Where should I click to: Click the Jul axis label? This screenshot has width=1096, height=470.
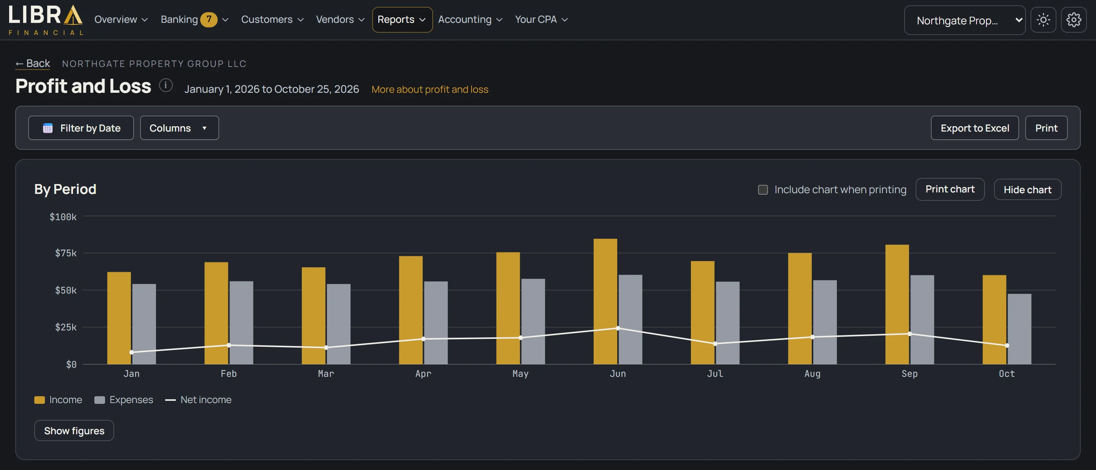(x=715, y=373)
